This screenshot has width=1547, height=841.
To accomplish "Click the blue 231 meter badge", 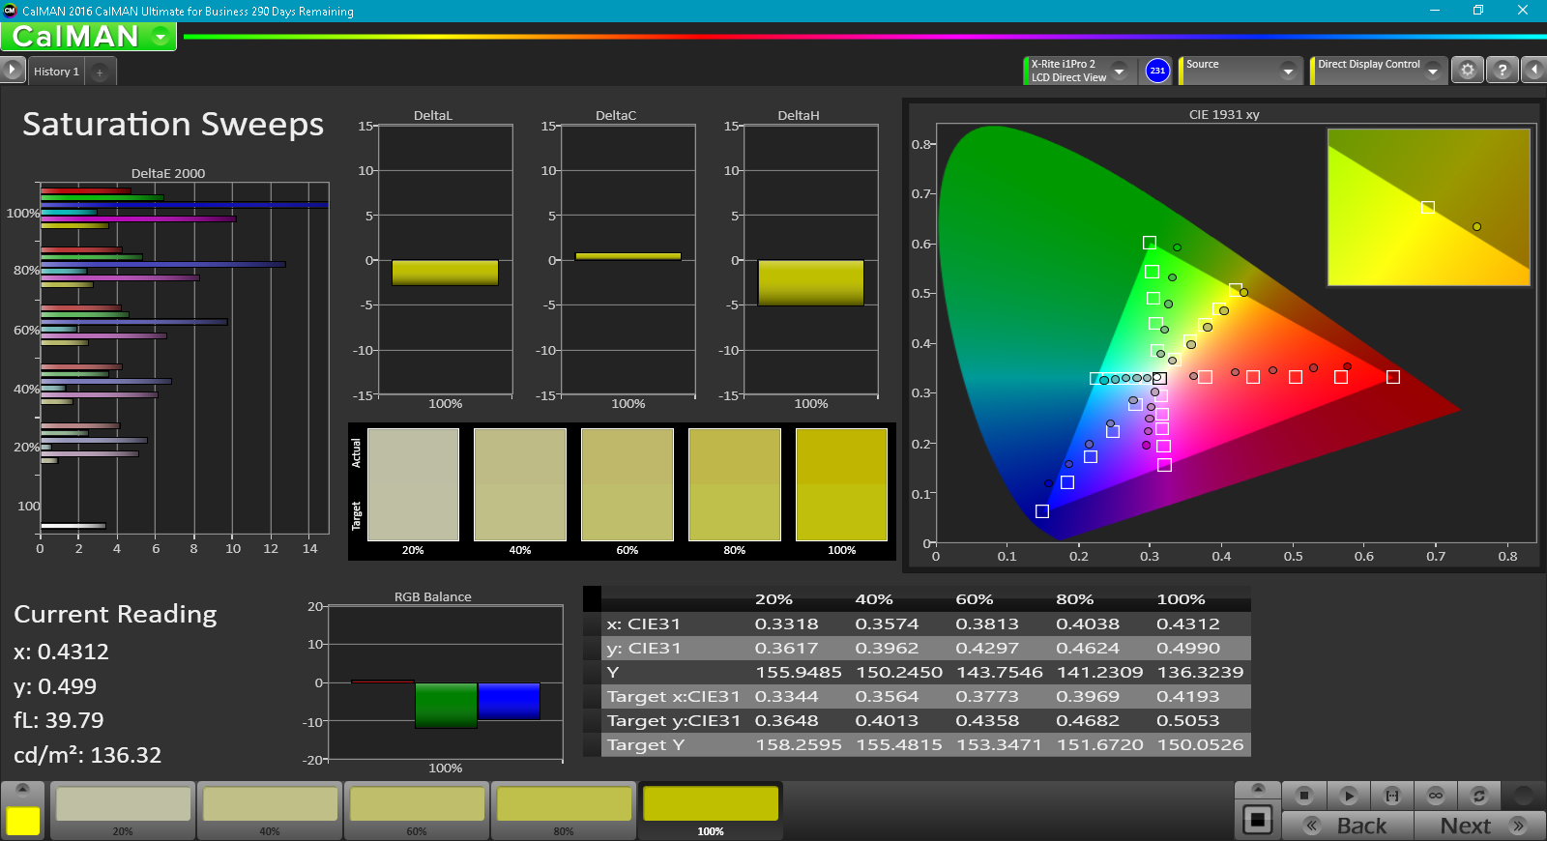I will click(x=1157, y=71).
